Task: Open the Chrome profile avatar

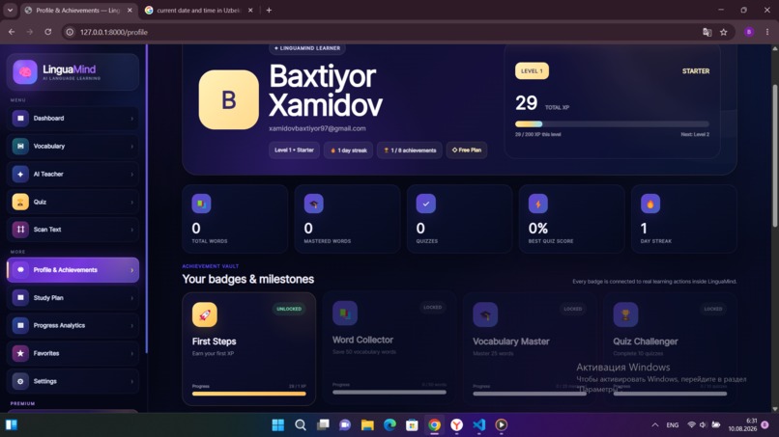Action: (749, 32)
